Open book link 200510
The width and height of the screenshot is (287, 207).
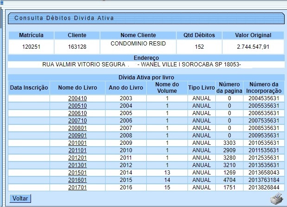click(77, 106)
